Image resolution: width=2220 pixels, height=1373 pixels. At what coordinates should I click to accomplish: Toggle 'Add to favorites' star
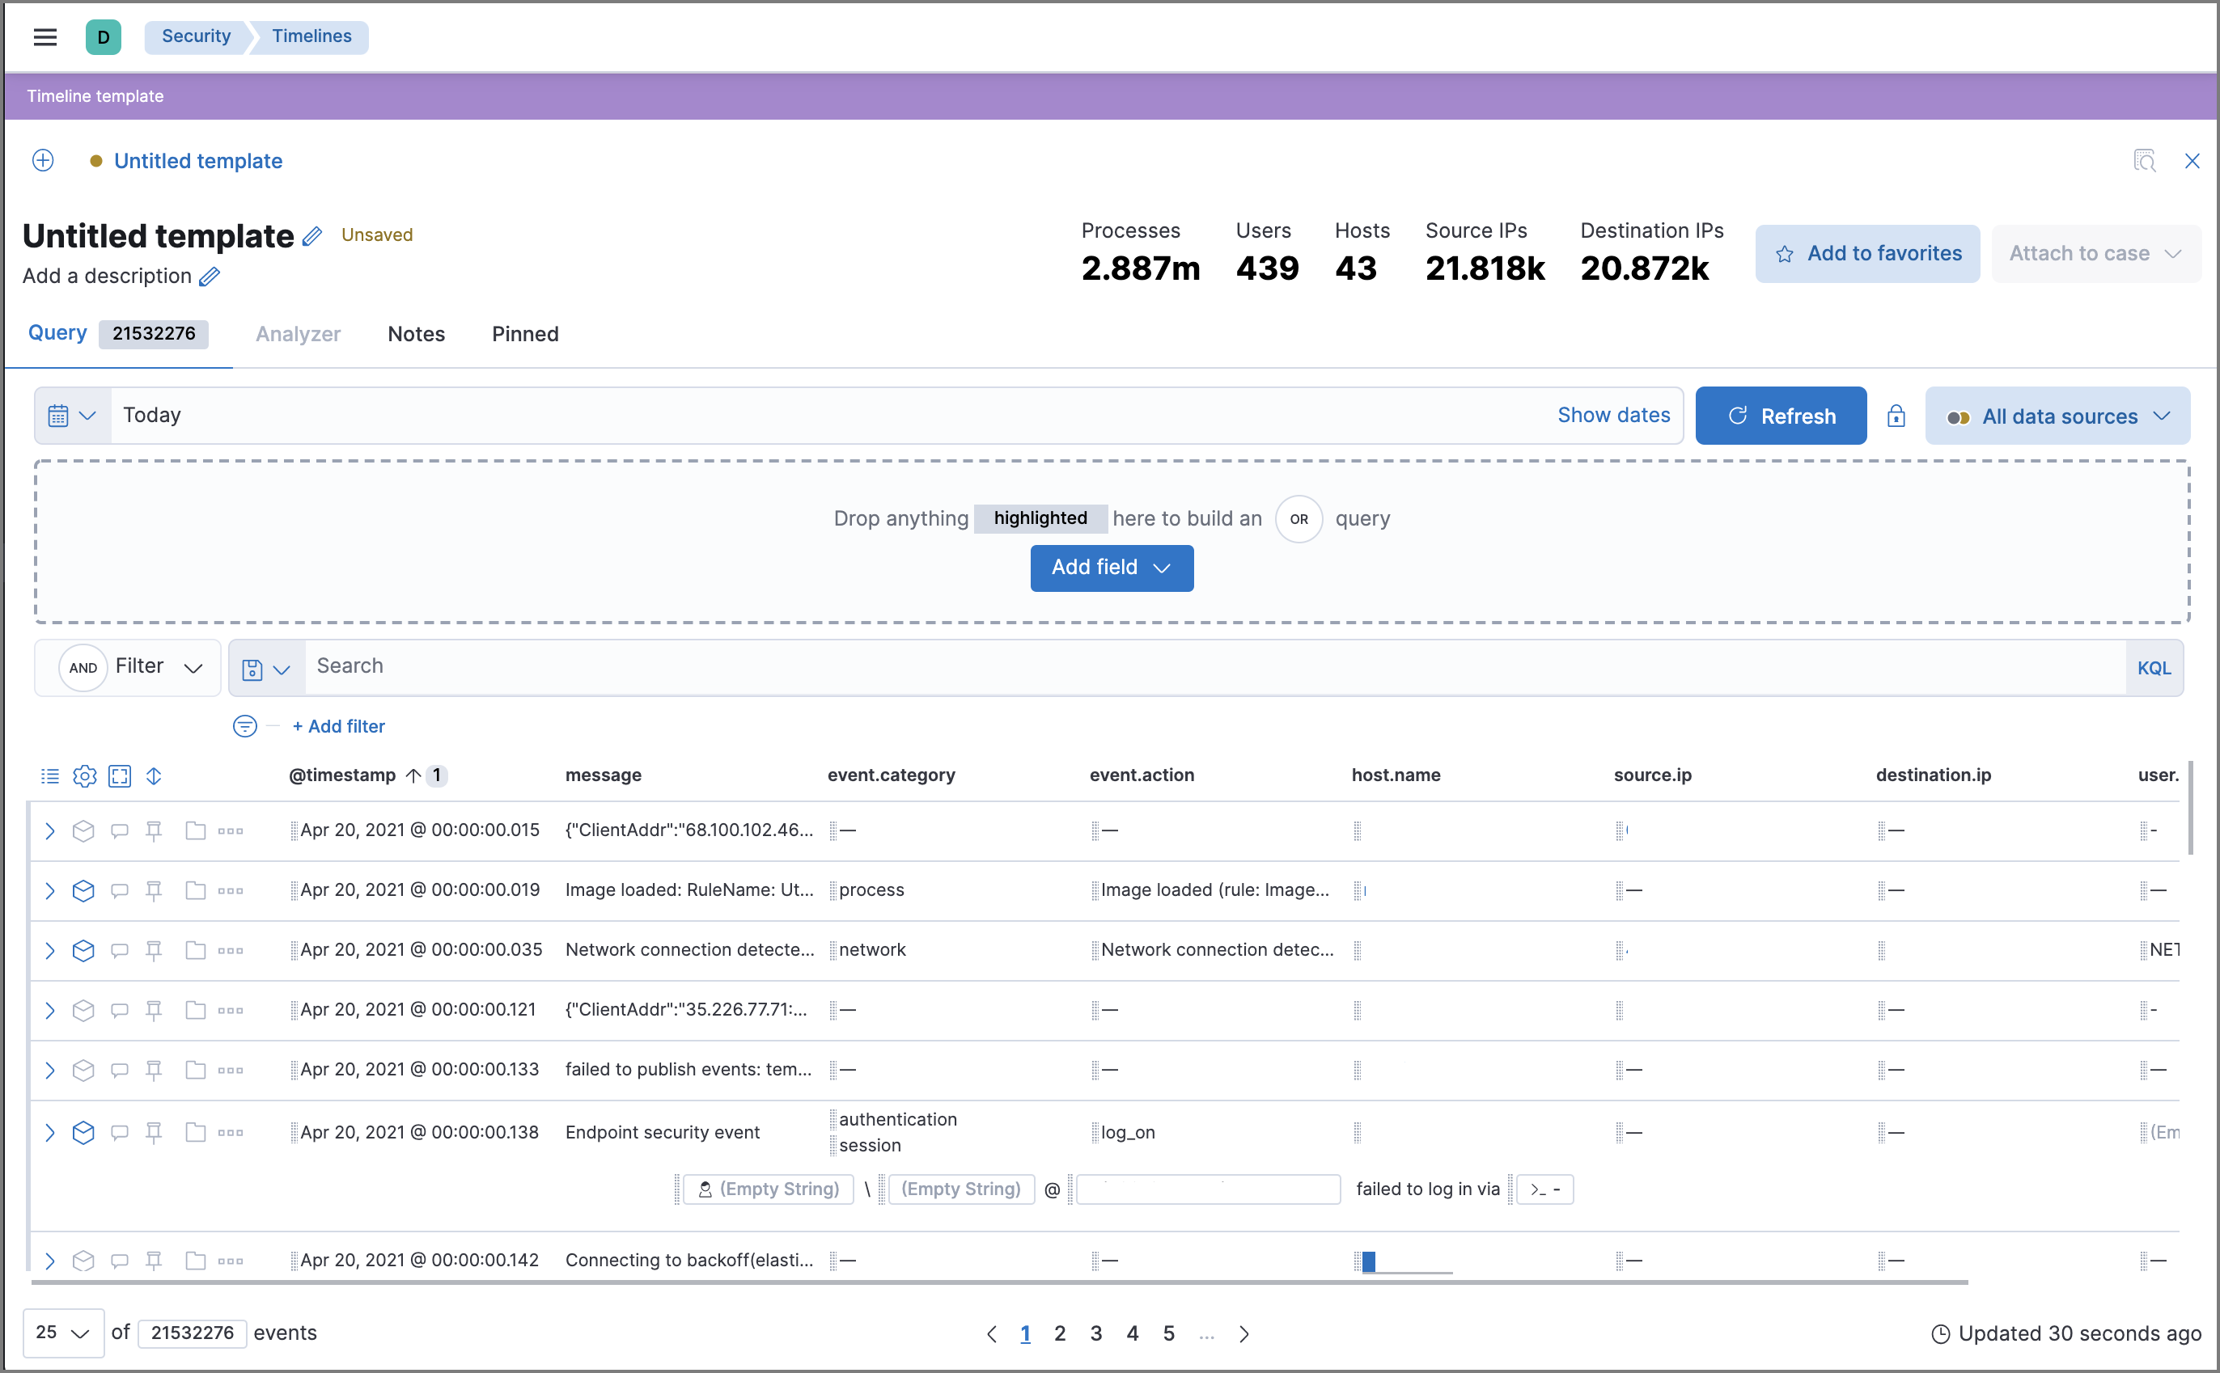(1867, 253)
